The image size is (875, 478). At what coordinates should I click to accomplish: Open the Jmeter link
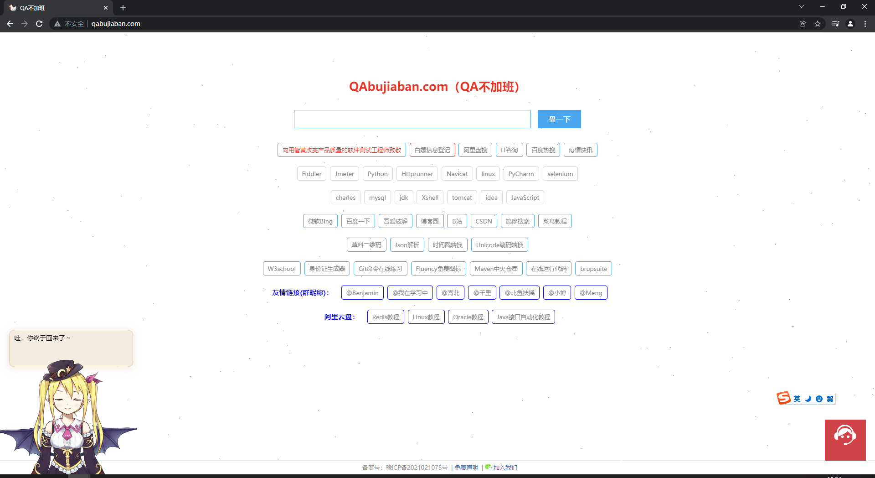point(345,174)
